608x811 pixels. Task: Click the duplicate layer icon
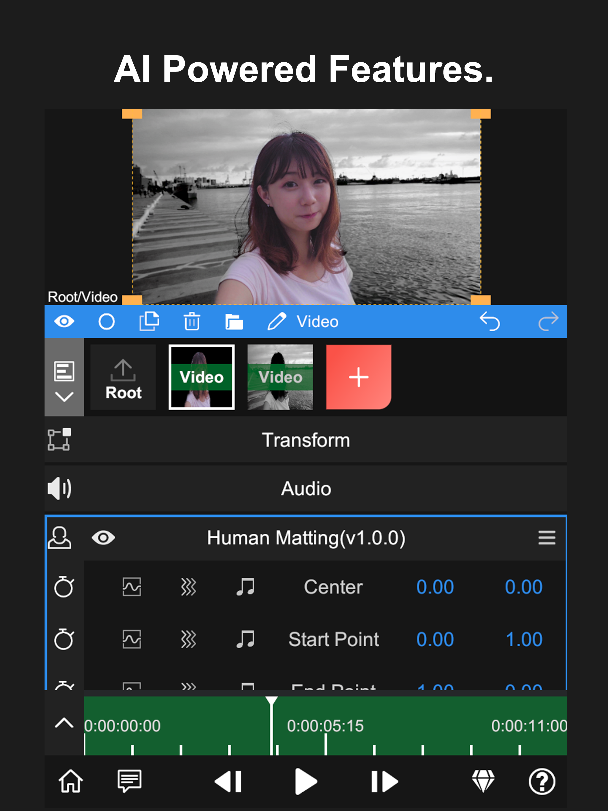(x=149, y=321)
